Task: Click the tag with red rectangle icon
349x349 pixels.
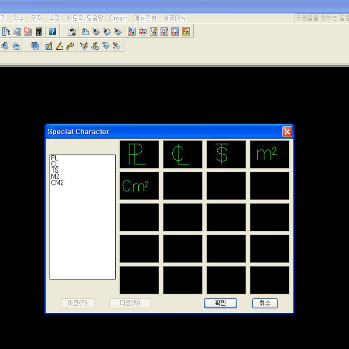Action: [x=96, y=31]
